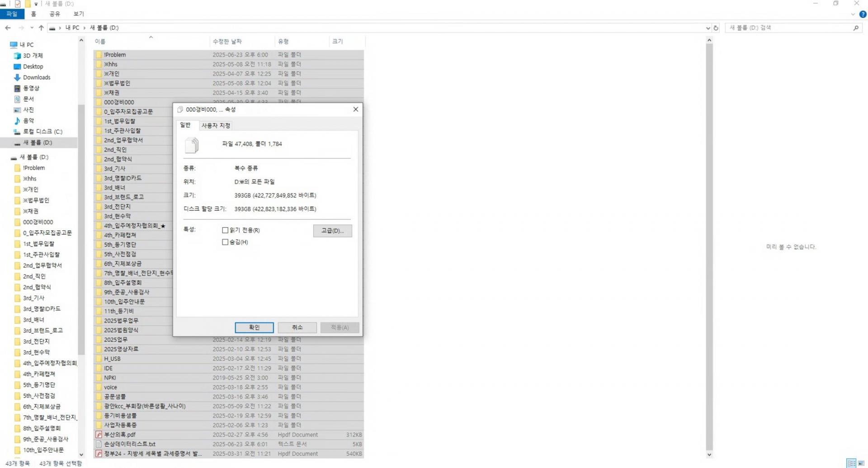This screenshot has width=868, height=468.
Task: Click the properties checkmark icon in quick access toolbar
Action: (x=18, y=4)
